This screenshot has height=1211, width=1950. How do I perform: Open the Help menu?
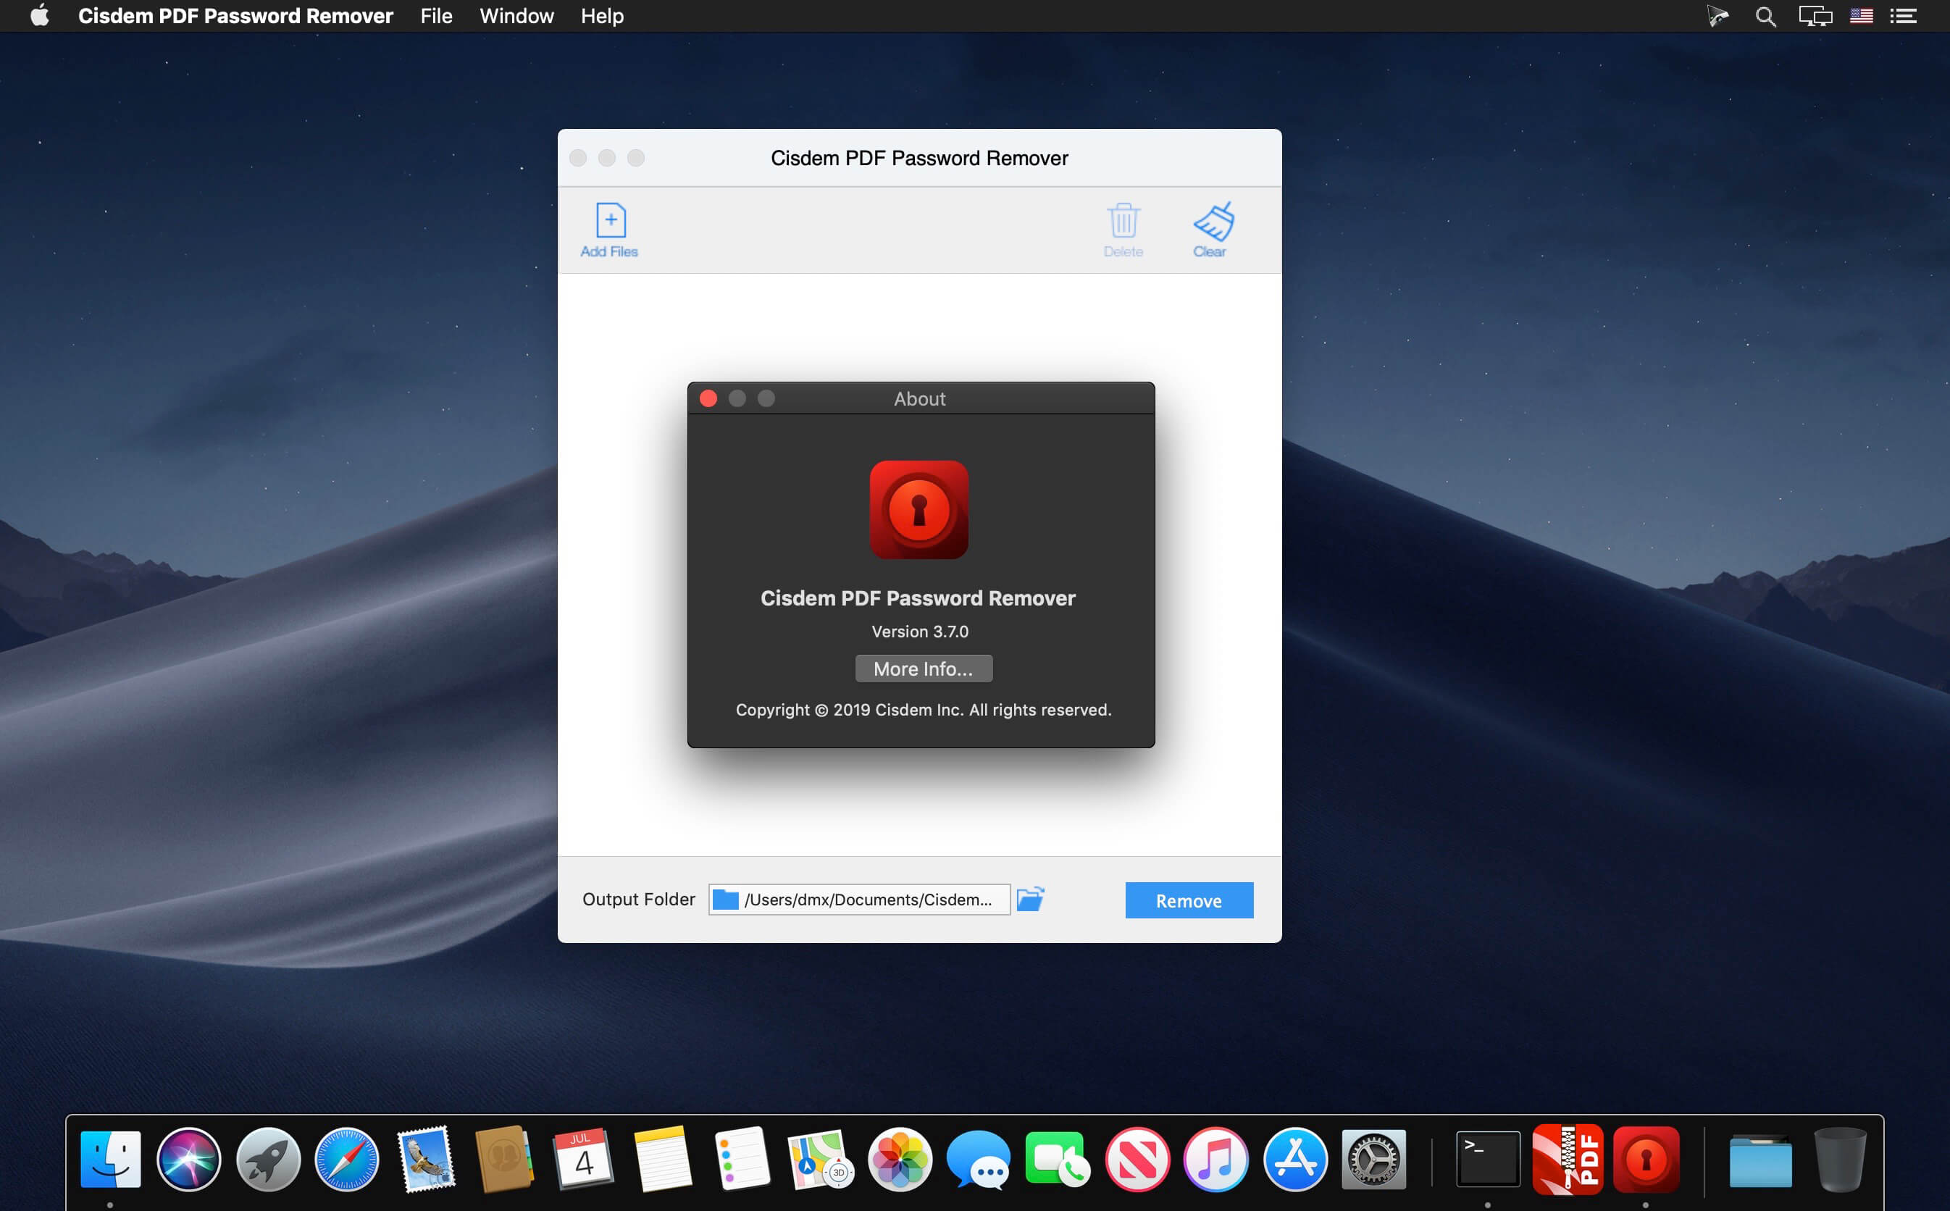[x=601, y=16]
